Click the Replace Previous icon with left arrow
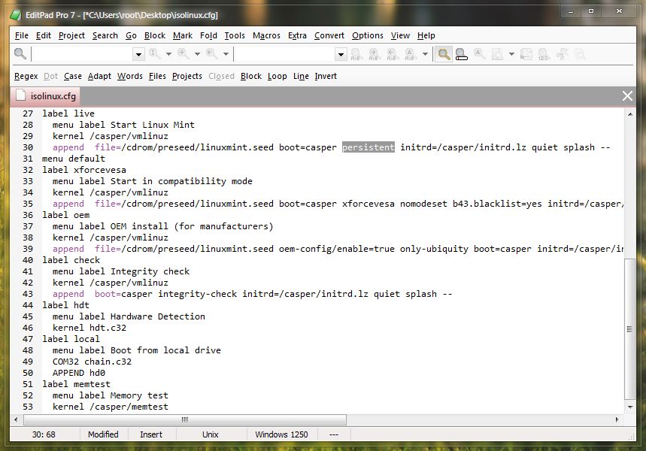 tap(391, 54)
